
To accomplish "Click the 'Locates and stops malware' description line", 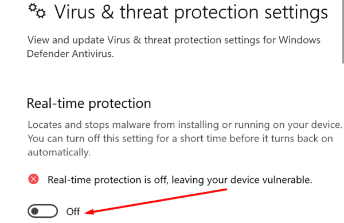I will pyautogui.click(x=185, y=125).
